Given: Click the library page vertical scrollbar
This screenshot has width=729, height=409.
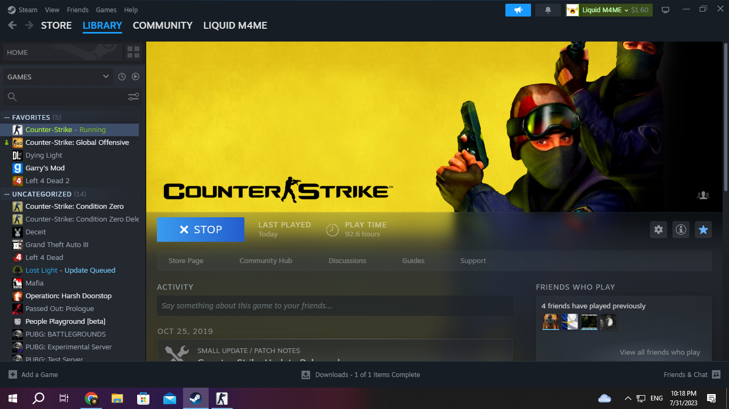Looking at the screenshot, I should coord(725,117).
